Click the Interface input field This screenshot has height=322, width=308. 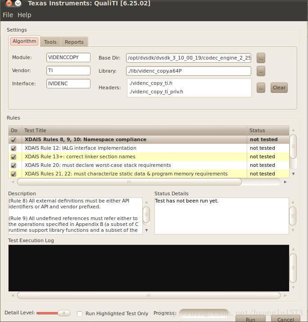(68, 83)
